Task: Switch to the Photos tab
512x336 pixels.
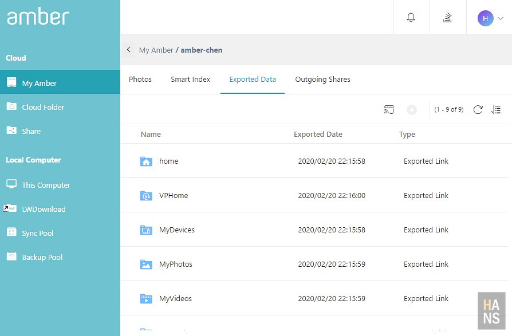Action: [x=140, y=79]
